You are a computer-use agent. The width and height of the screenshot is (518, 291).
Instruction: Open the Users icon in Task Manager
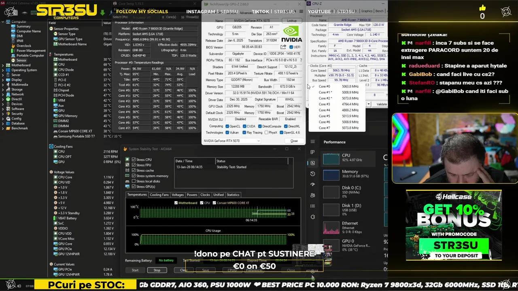coord(312,195)
